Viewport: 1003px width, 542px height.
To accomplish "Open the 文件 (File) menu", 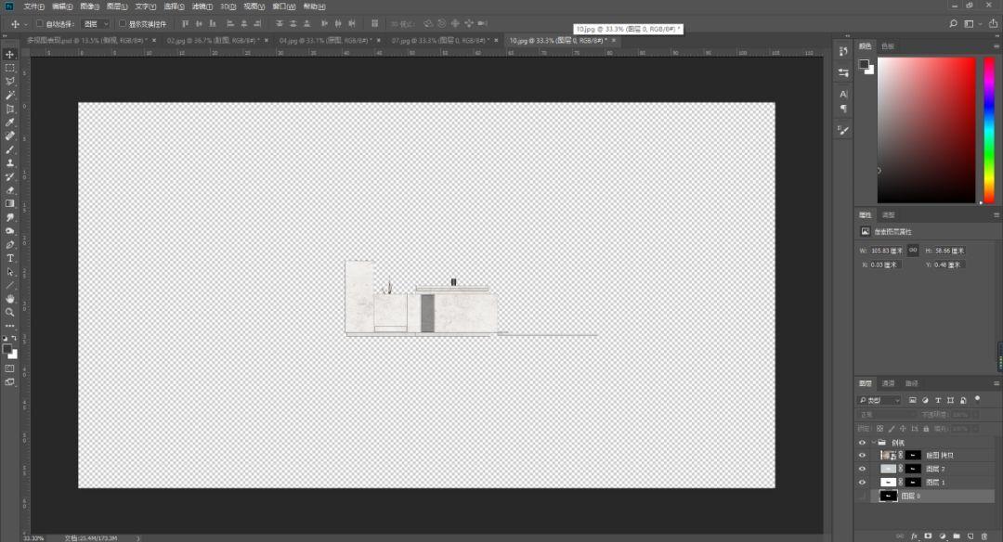I will pos(33,6).
